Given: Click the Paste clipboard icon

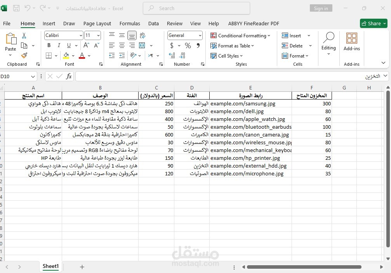Looking at the screenshot, I should (11, 38).
